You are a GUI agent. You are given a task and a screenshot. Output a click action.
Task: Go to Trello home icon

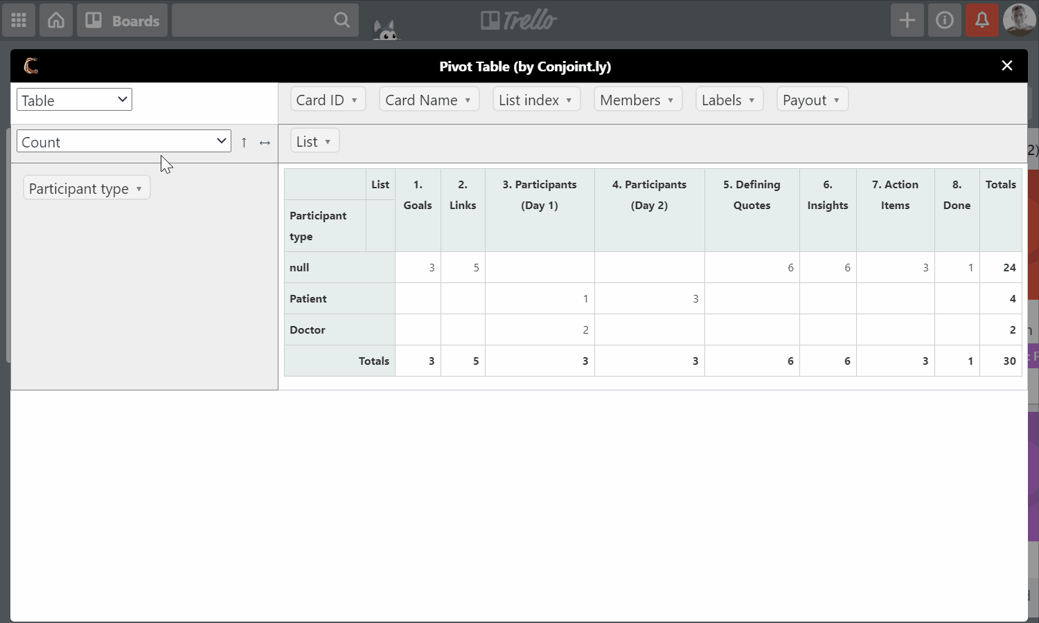click(x=56, y=20)
